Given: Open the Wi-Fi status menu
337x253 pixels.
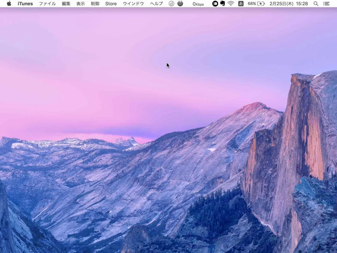Looking at the screenshot, I should pos(231,4).
